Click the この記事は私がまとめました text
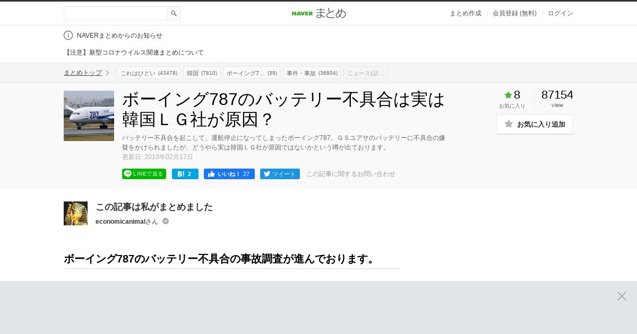The image size is (637, 334). tap(154, 207)
